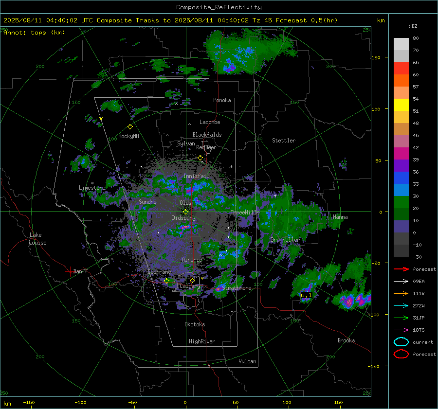Click the white 09EA arrow in legend
Image resolution: width=438 pixels, height=409 pixels.
(401, 282)
